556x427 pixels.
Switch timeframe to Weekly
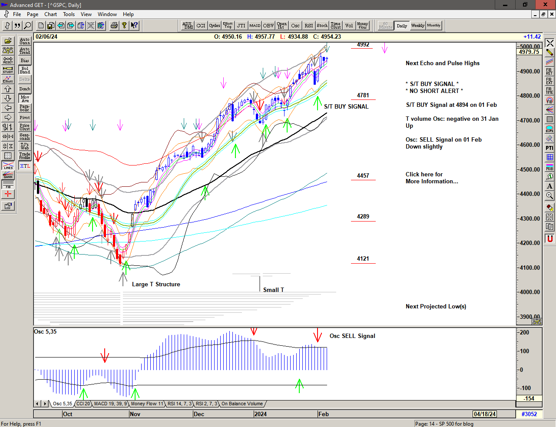417,26
